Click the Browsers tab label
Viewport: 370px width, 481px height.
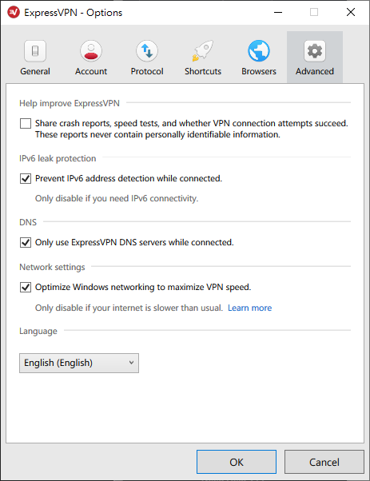coord(259,71)
